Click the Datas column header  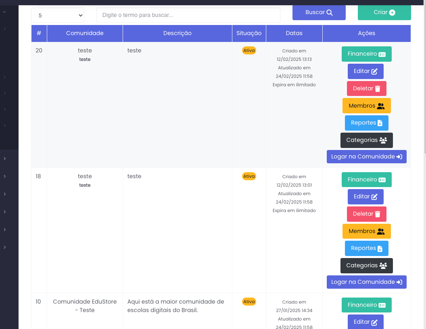[x=294, y=33]
